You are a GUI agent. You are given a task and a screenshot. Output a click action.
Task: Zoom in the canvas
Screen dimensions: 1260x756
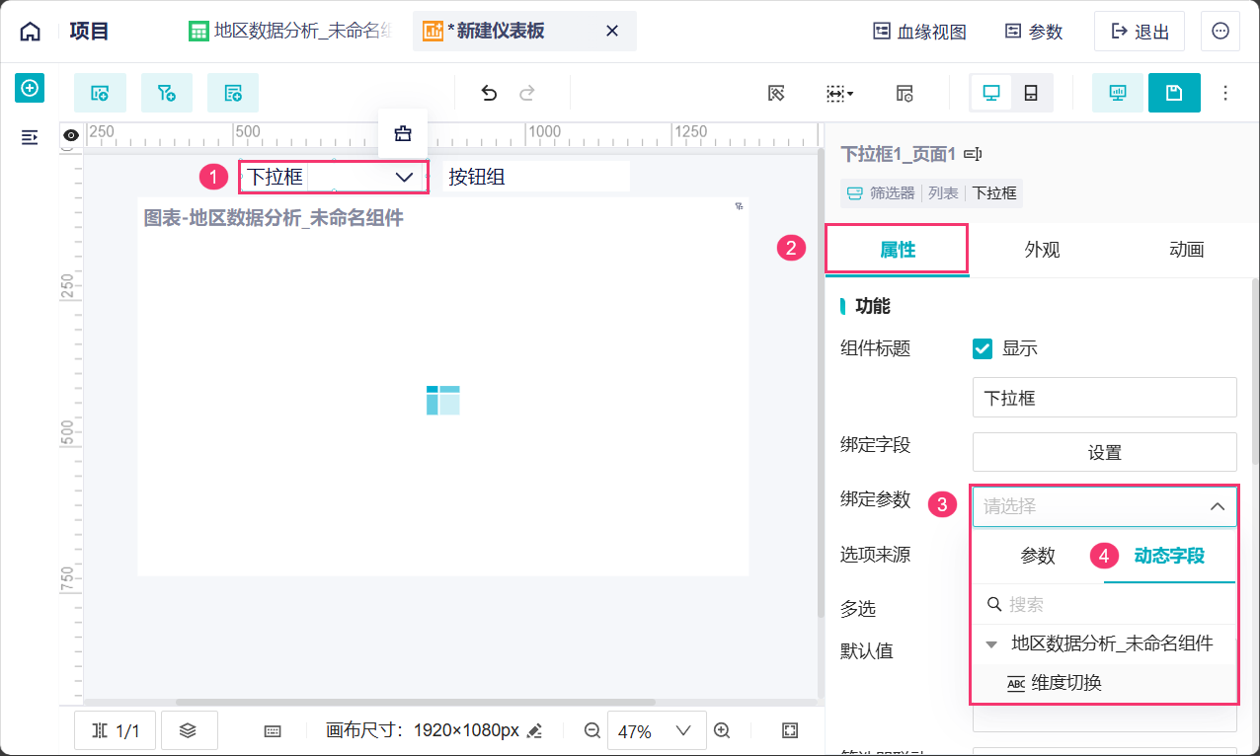tap(722, 730)
